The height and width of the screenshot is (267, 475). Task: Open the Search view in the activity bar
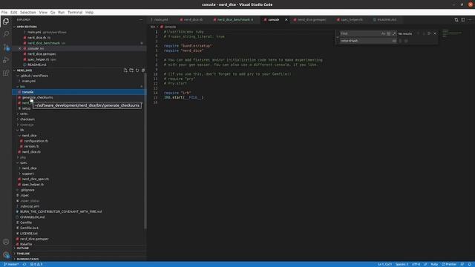coord(6,34)
